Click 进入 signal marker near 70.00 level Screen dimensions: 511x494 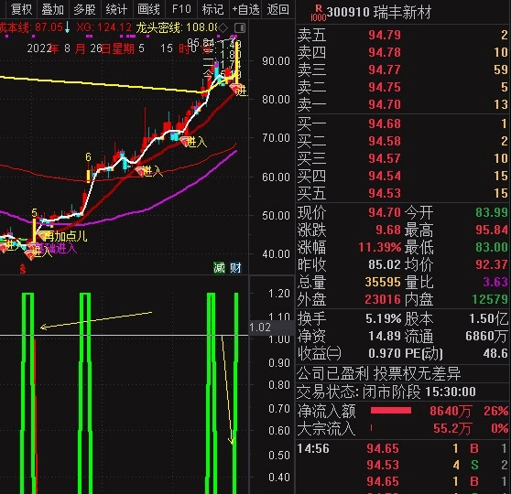[x=193, y=142]
